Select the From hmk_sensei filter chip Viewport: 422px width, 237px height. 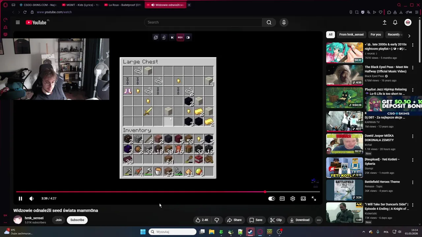(x=351, y=35)
